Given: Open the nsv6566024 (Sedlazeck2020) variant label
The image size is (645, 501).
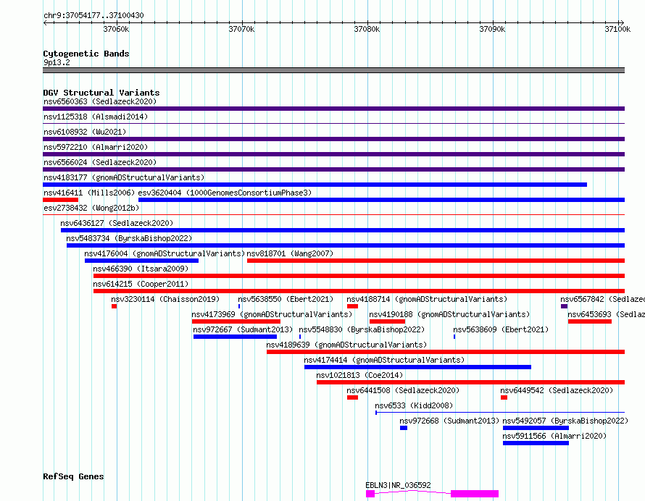Looking at the screenshot, I should coord(100,162).
